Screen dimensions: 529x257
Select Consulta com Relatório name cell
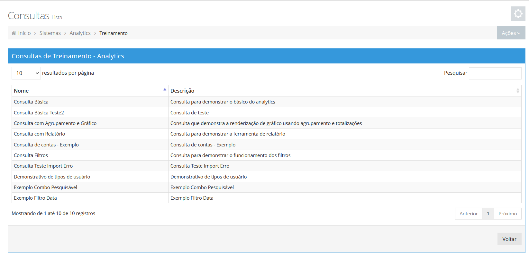click(90, 134)
